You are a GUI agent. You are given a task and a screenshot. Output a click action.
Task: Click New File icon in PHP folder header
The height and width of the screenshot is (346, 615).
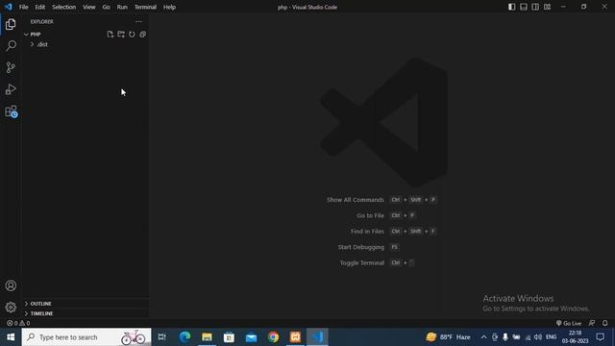[x=111, y=35]
